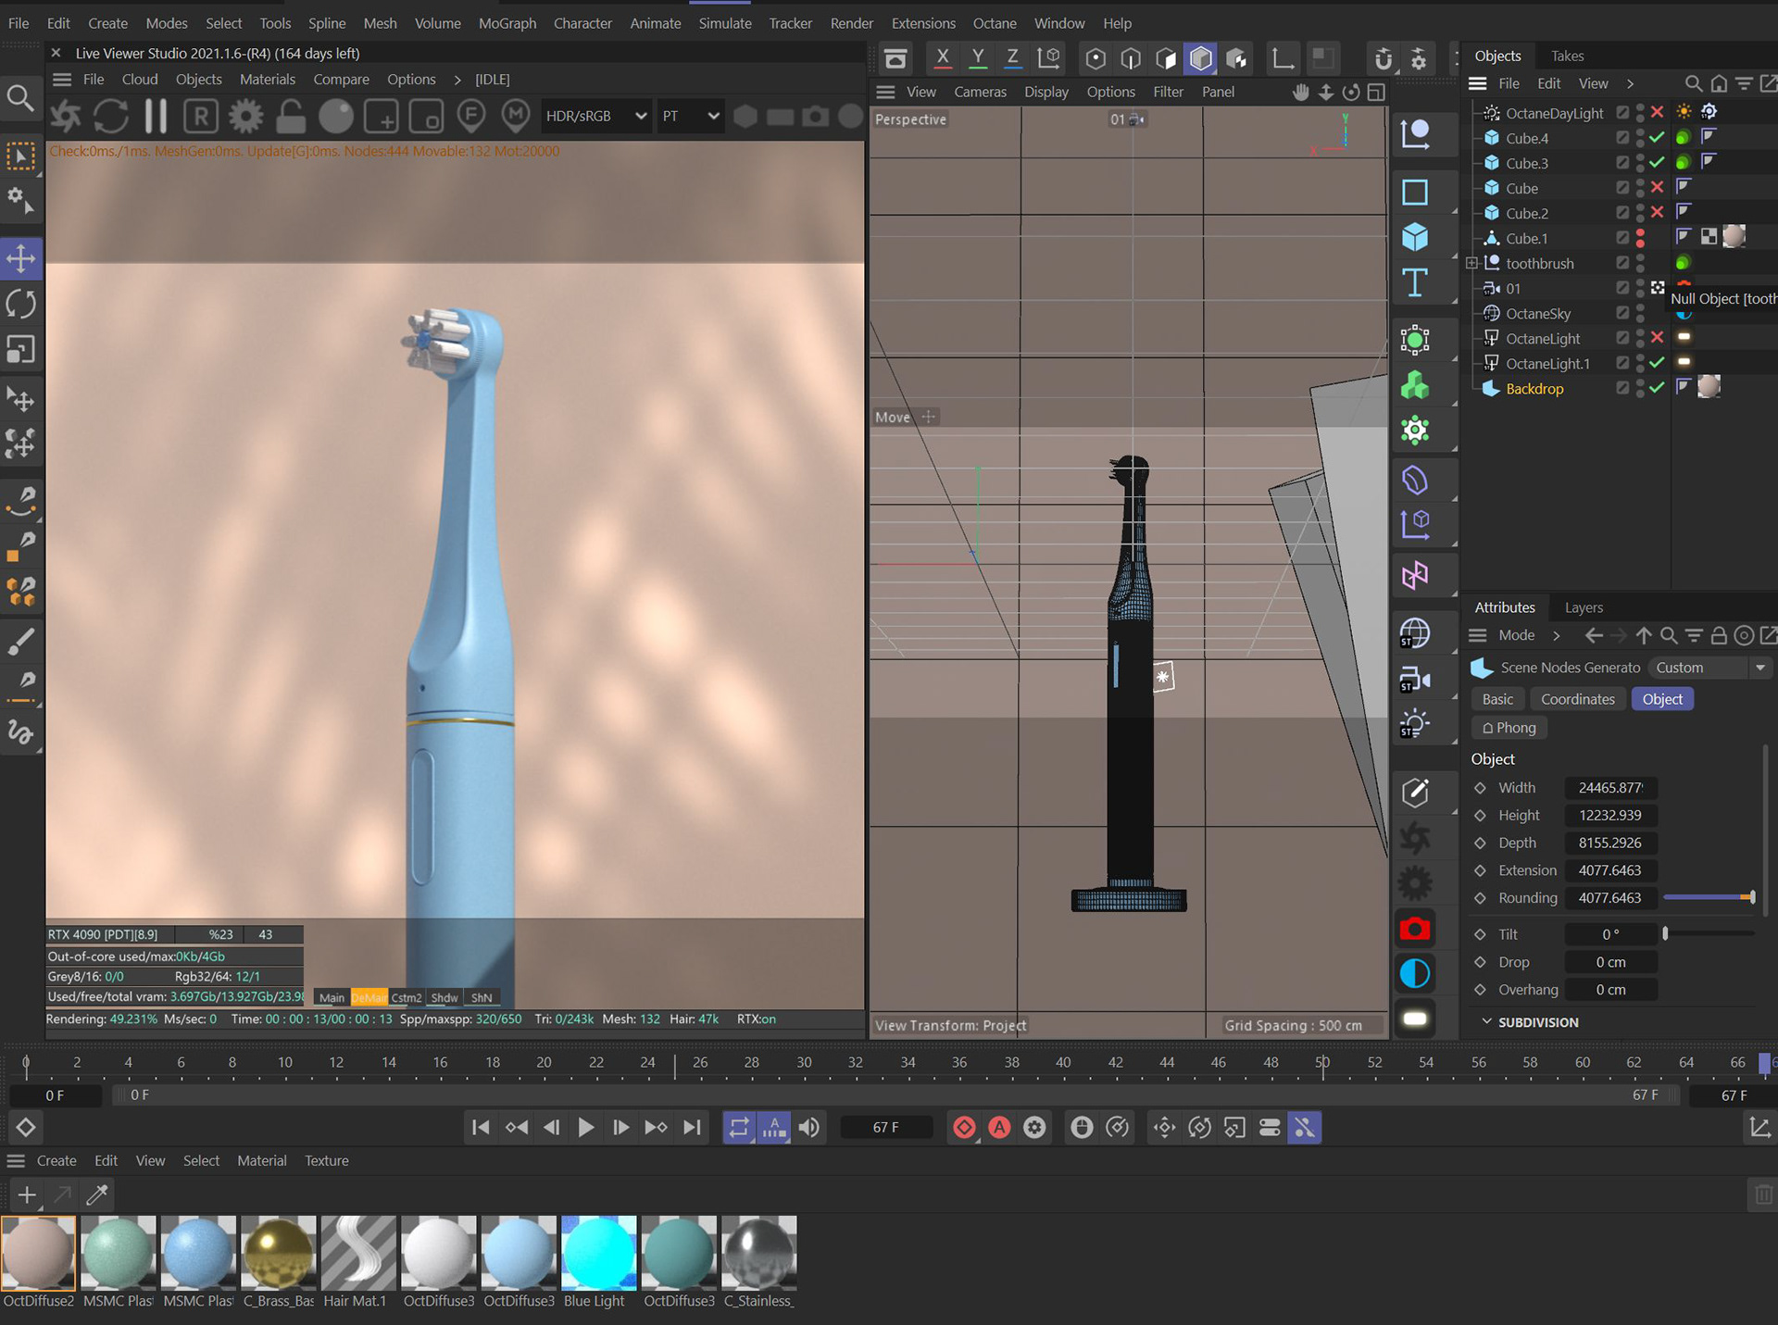Toggle the OctaneLight red X enable flag
The width and height of the screenshot is (1778, 1325).
(1657, 338)
